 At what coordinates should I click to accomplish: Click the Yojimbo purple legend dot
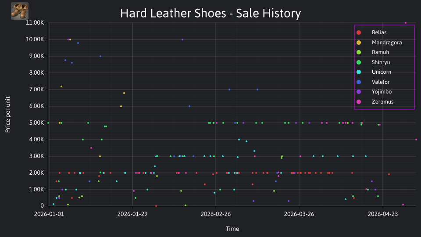click(x=359, y=92)
